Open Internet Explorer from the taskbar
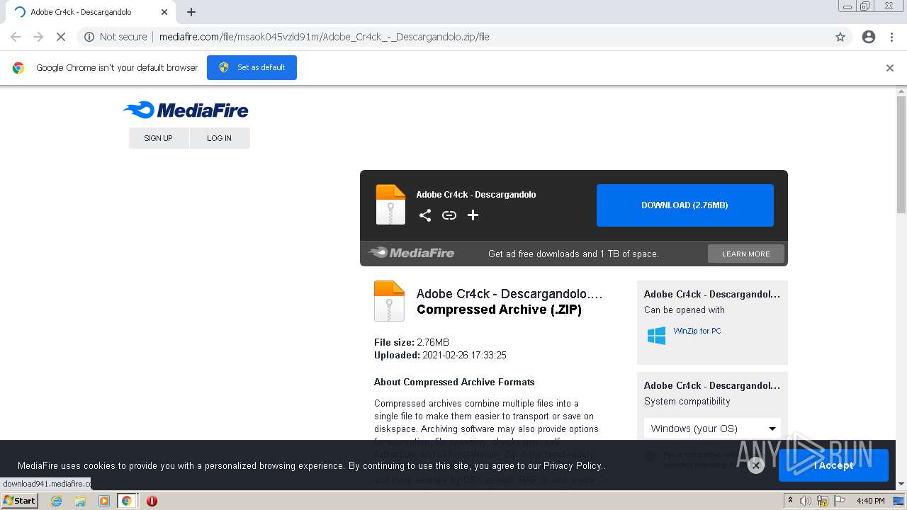907x510 pixels. tap(56, 501)
